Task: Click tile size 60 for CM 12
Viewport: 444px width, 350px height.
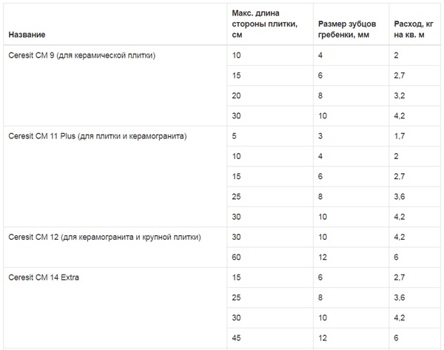Action: click(236, 257)
